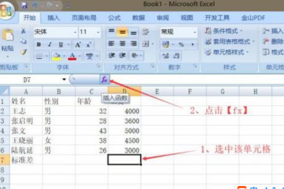
Task: Switch to the 金山PDF tab
Action: click(x=253, y=18)
